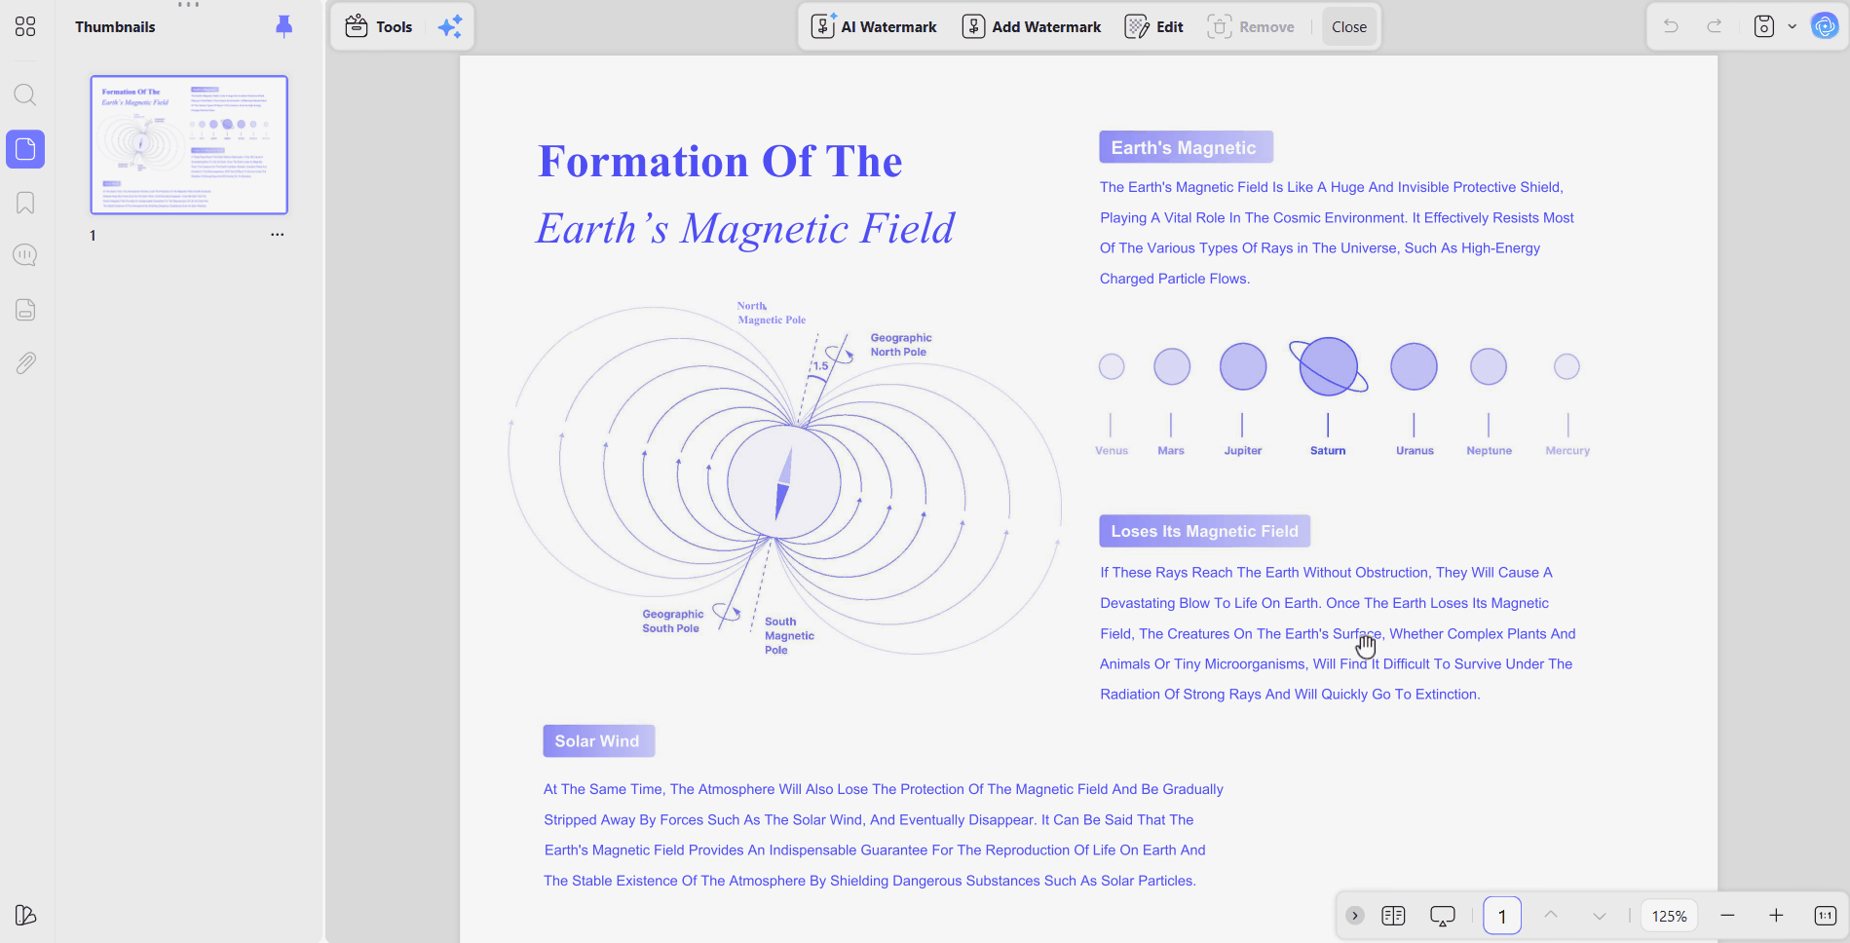Click AI Watermark button

pyautogui.click(x=874, y=26)
